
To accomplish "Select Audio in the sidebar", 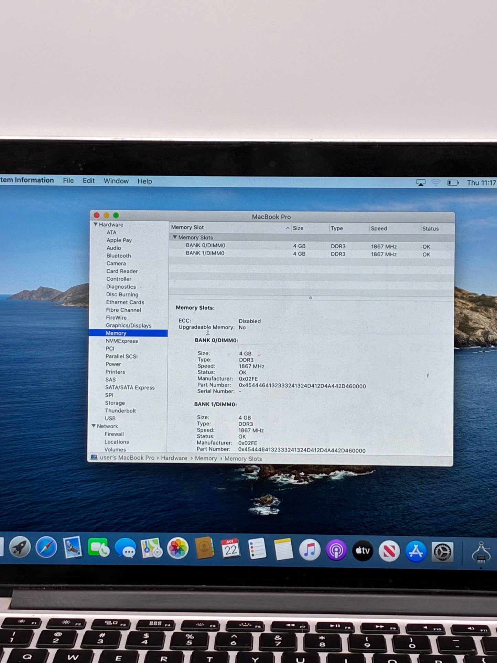I will click(x=114, y=248).
